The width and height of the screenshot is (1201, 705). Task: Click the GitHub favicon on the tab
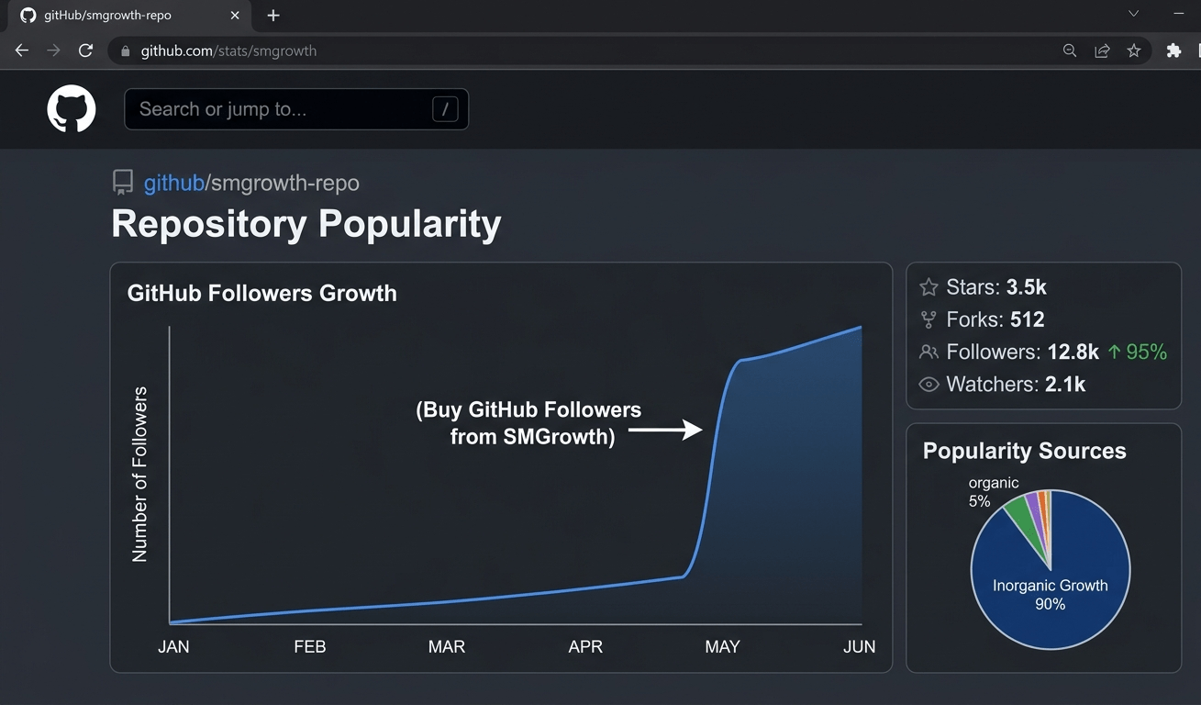(28, 16)
